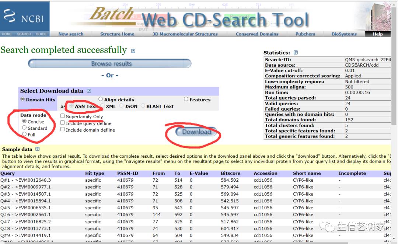Open help icon next to Statistics
The image size is (398, 244).
coord(296,53)
